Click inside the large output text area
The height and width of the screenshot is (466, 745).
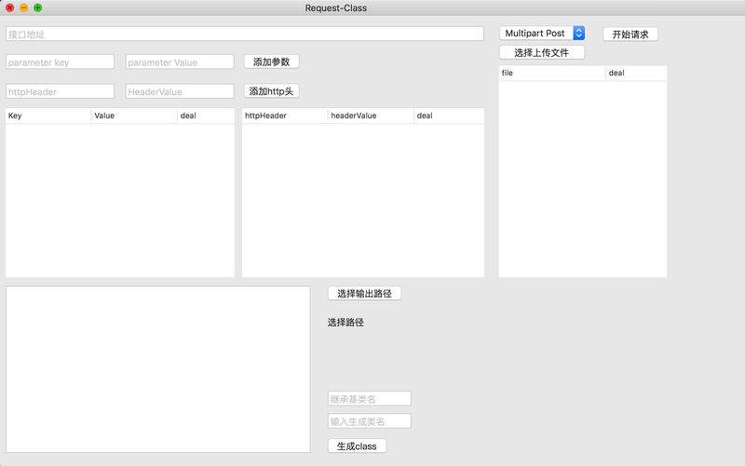(x=157, y=369)
